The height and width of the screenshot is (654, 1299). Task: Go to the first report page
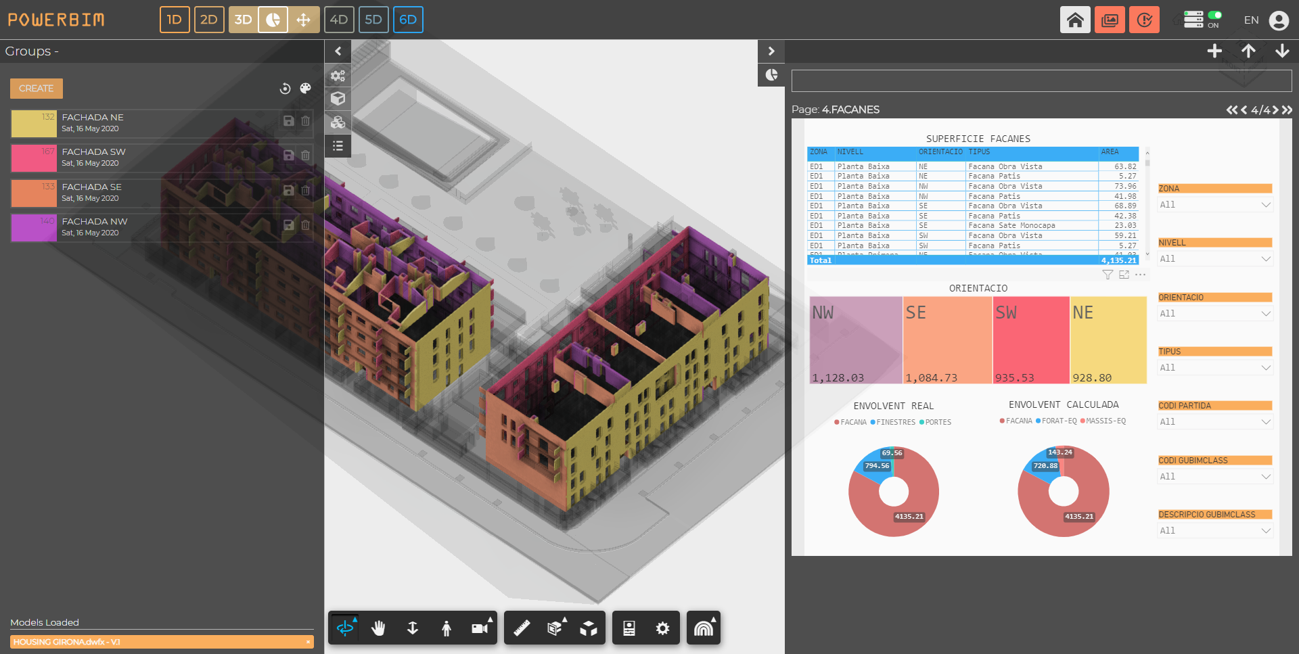(1231, 110)
